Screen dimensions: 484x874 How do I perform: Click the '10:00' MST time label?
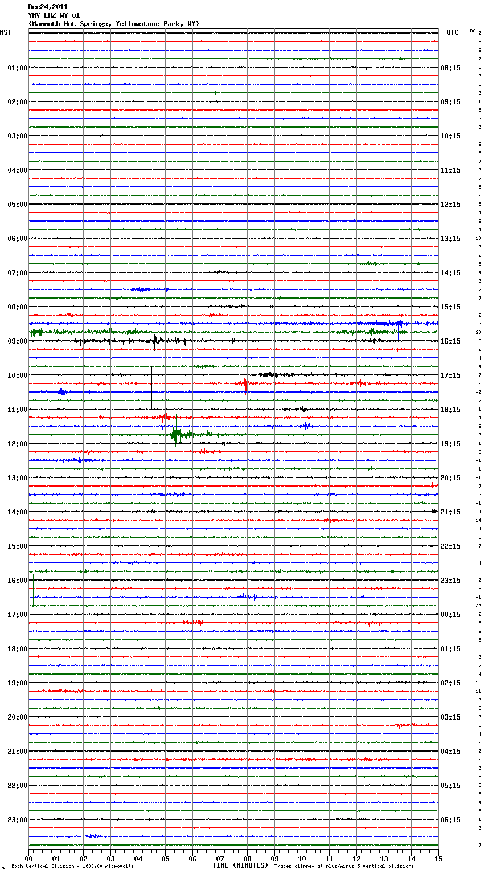click(x=18, y=375)
